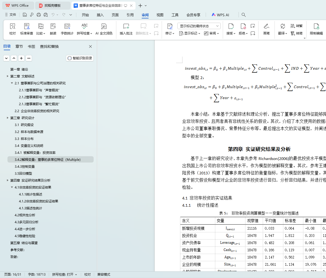
Task: Expand 第三章 研究设计 tree arrow
Action: (8, 118)
